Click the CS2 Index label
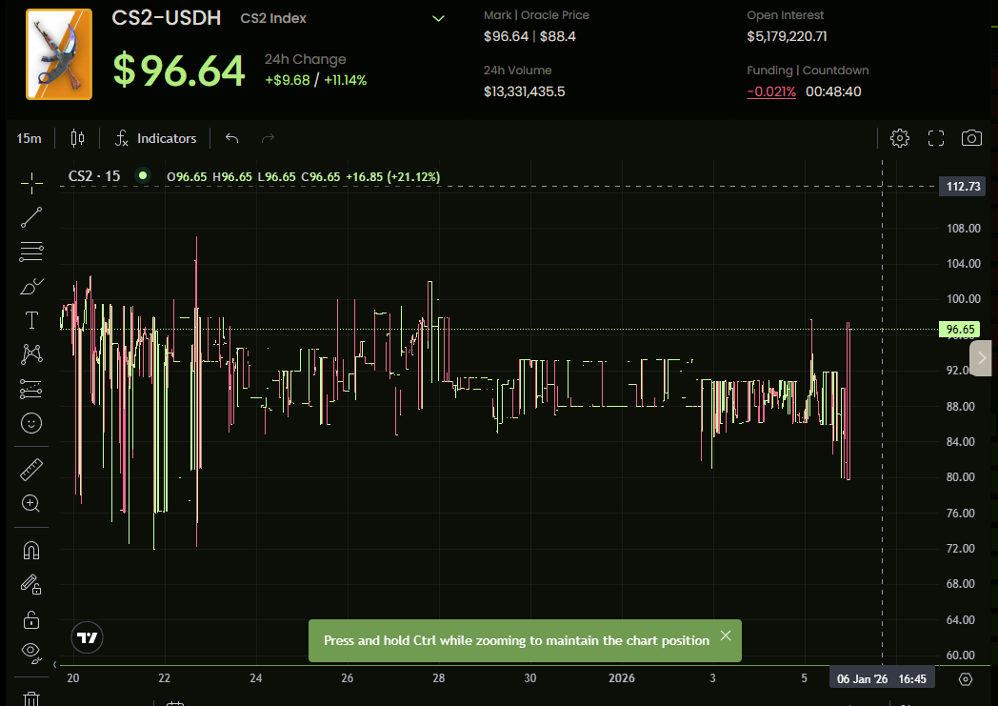This screenshot has width=998, height=706. point(273,18)
